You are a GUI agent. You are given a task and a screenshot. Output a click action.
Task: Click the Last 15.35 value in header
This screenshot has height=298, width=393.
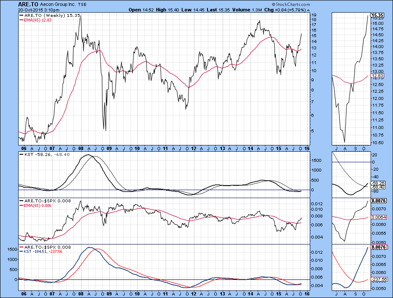[218, 10]
